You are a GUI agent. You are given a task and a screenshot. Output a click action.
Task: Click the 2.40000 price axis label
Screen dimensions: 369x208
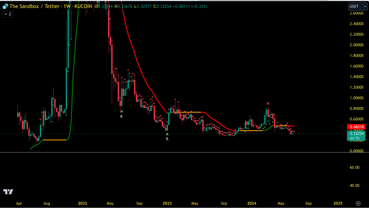357,24
